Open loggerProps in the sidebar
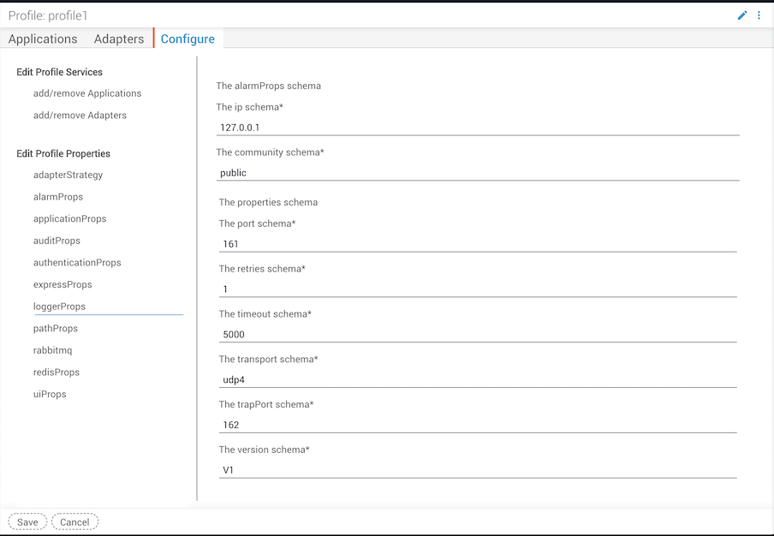774x536 pixels. point(59,307)
